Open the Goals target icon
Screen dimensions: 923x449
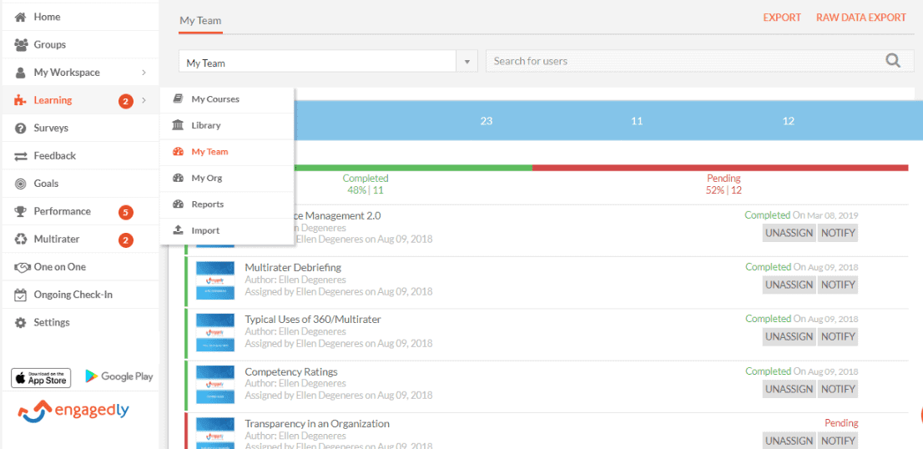(x=21, y=184)
